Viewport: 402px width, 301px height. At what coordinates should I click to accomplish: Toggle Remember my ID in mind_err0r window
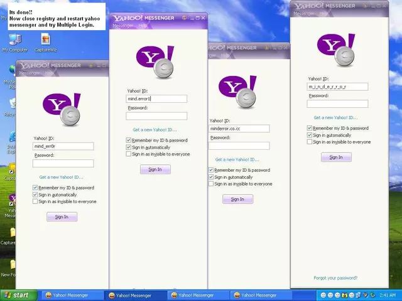pos(35,187)
